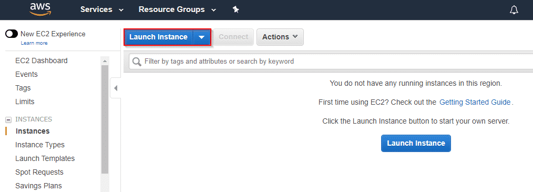The height and width of the screenshot is (192, 533).
Task: Click the pin shortcut icon
Action: (235, 9)
